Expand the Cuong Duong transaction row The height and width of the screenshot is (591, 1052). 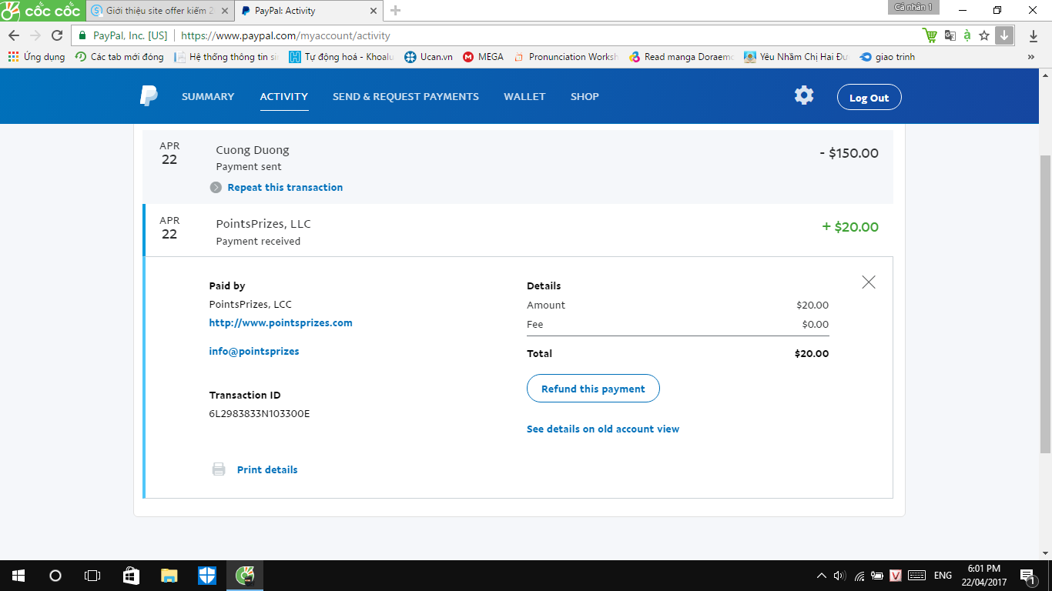(x=518, y=166)
